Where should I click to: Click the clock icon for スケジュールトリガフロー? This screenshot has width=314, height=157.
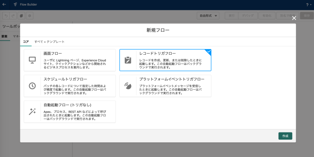click(33, 86)
